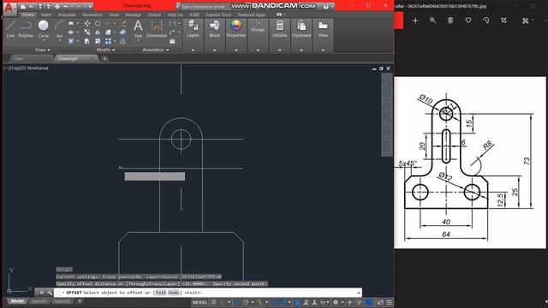Open the Manage ribbon tab
Image resolution: width=548 pixels, height=308 pixels.
(134, 15)
